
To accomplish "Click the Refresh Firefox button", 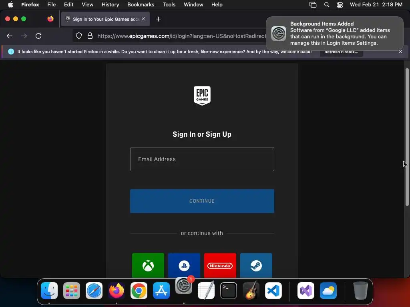I will [341, 52].
